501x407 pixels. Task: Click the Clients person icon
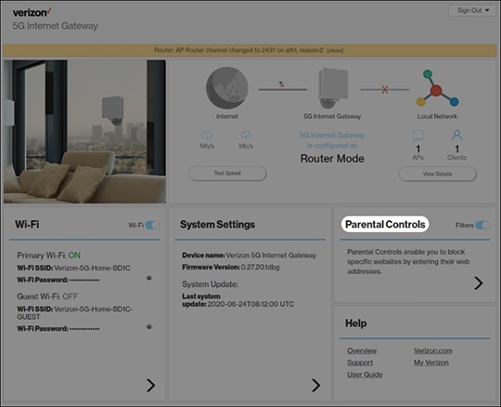(456, 135)
